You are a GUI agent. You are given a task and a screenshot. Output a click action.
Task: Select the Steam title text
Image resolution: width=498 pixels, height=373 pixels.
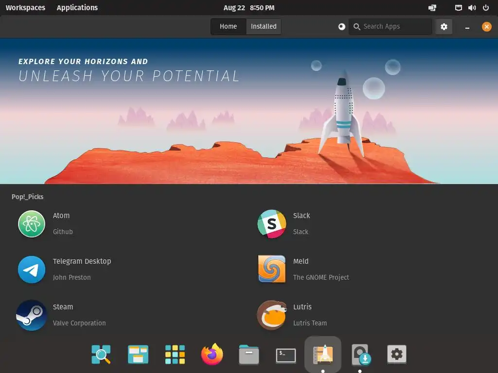(63, 307)
